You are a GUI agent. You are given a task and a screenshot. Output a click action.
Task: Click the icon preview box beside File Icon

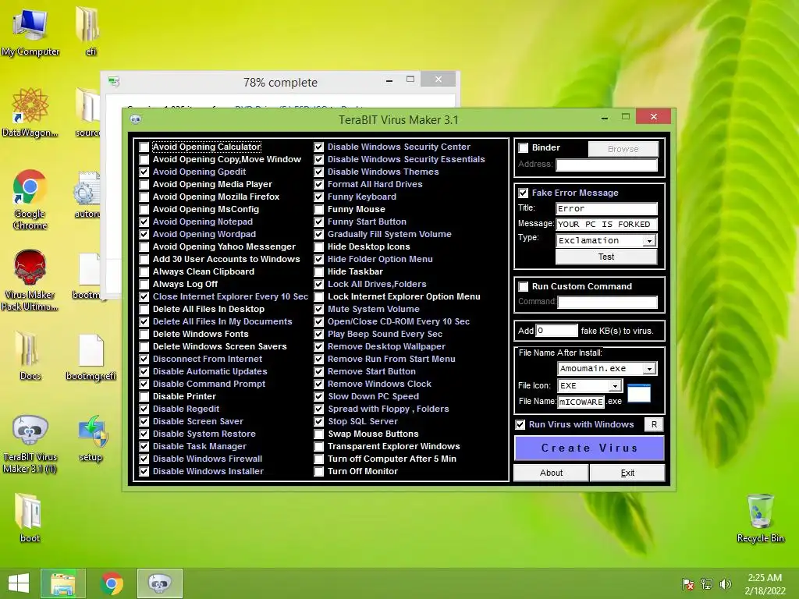pyautogui.click(x=639, y=393)
